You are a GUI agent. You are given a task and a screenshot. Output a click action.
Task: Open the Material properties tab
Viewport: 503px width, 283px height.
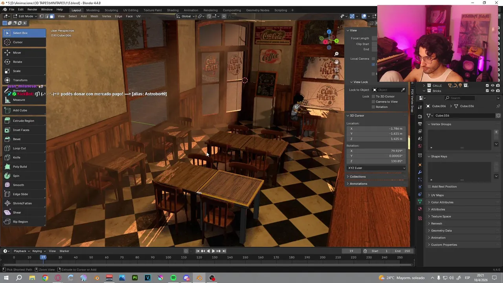[420, 209]
